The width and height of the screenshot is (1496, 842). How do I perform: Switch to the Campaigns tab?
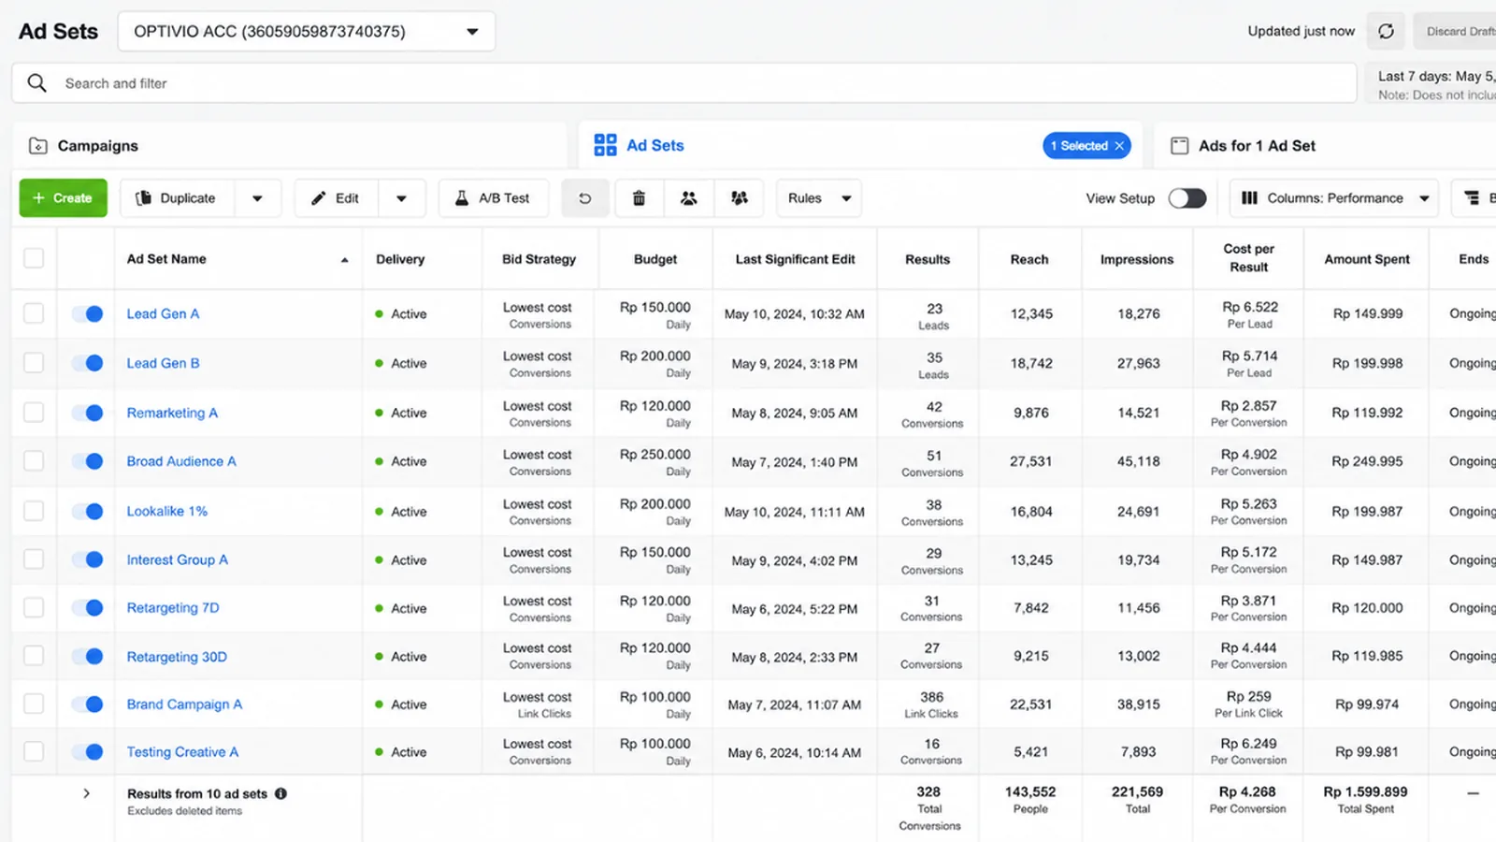tap(290, 146)
